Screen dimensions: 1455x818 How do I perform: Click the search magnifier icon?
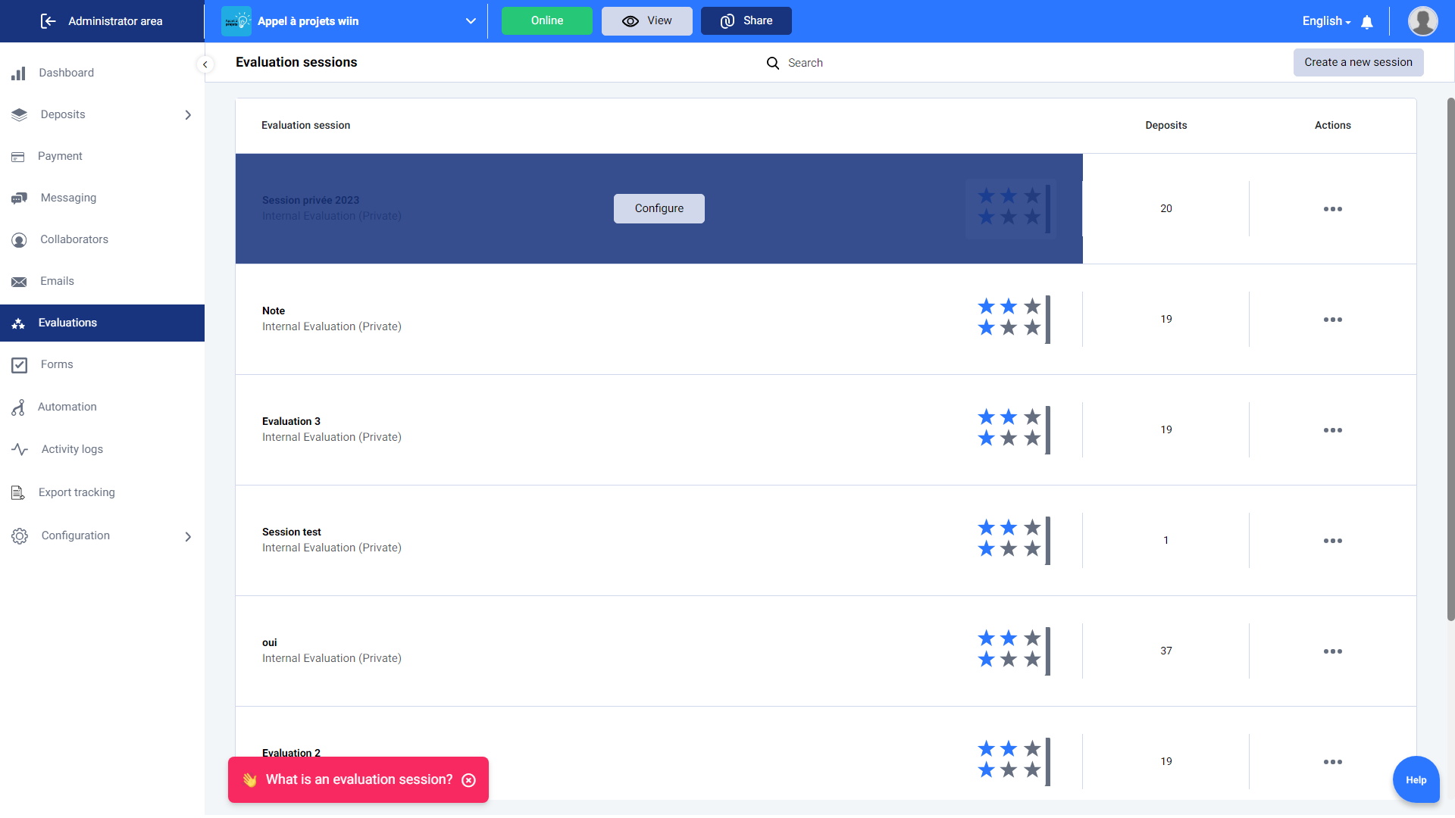[773, 63]
